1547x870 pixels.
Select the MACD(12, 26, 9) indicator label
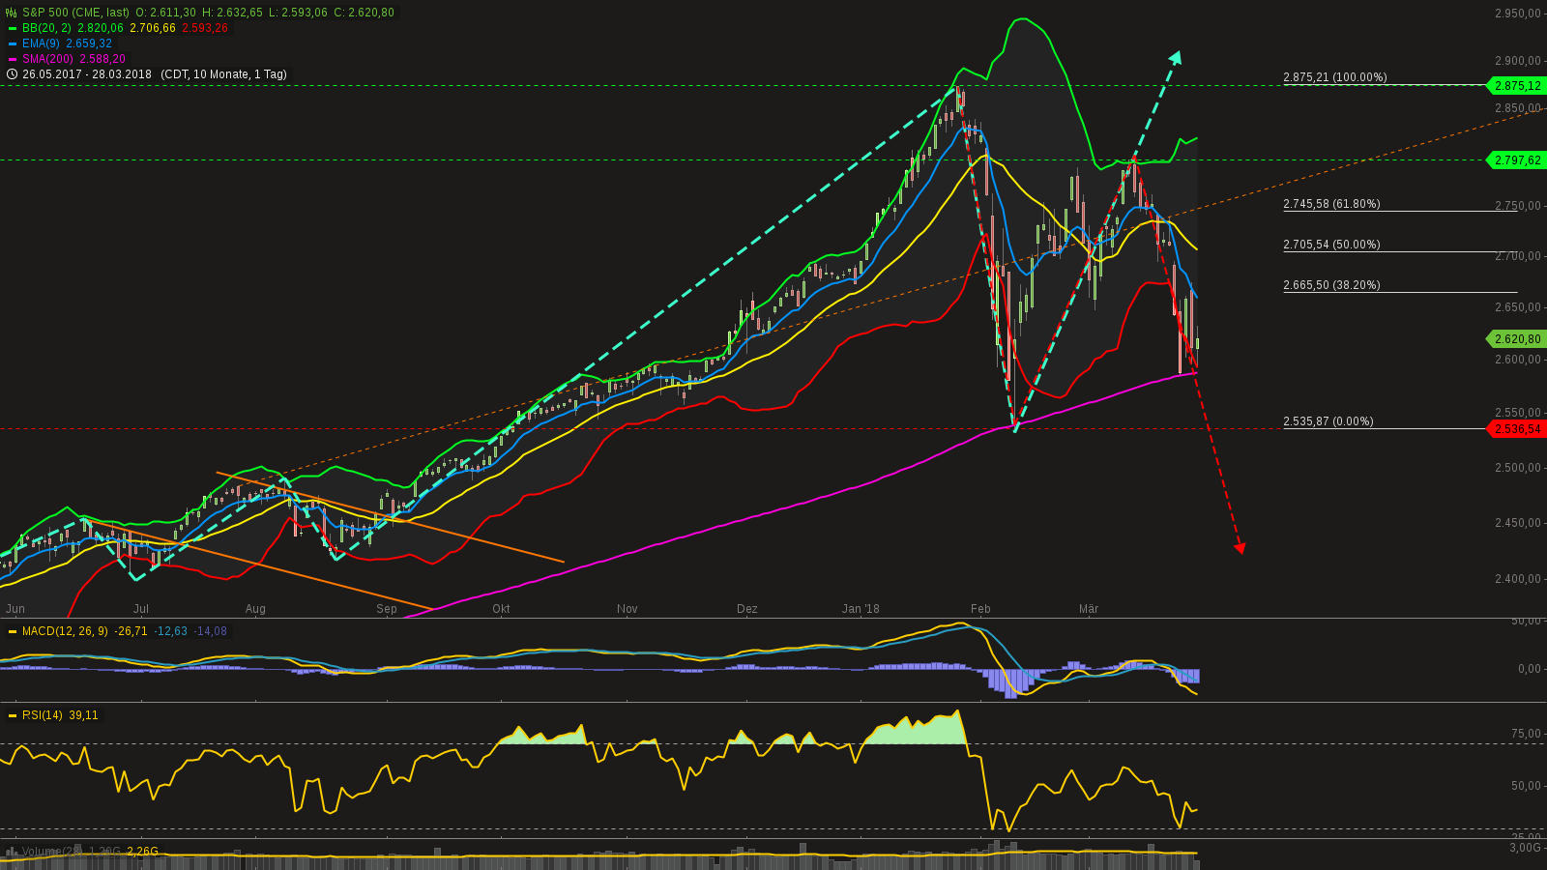click(66, 631)
